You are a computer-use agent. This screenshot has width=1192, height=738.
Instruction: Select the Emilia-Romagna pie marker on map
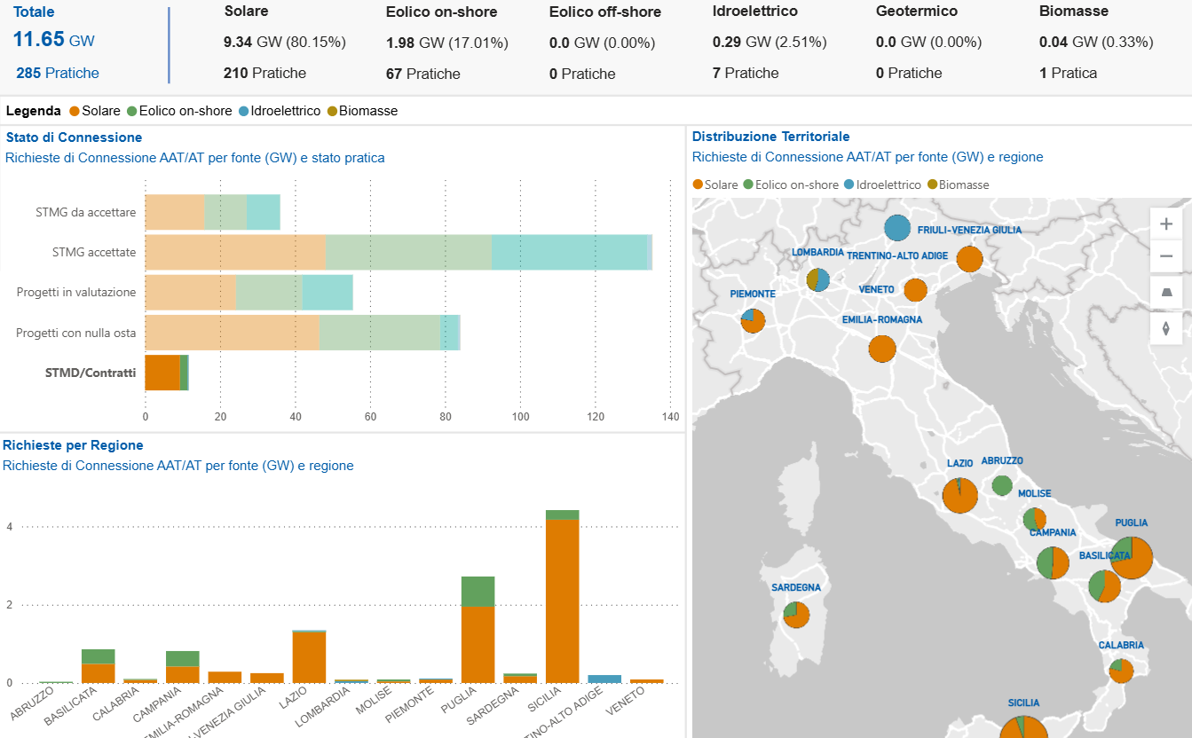(x=881, y=349)
